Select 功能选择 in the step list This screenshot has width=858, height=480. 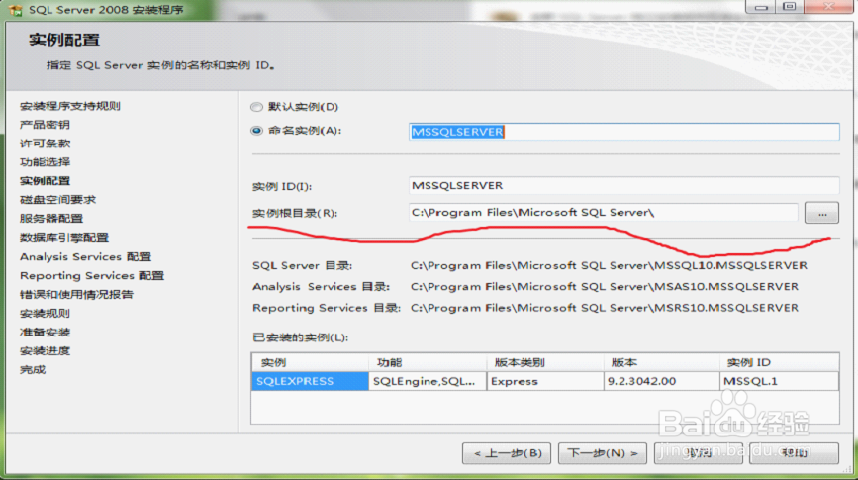(x=45, y=162)
